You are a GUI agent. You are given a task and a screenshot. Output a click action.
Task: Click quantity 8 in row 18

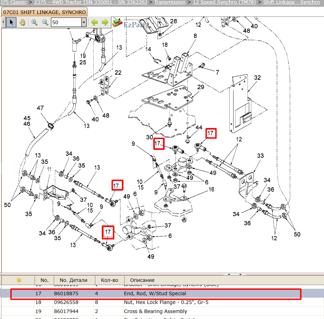[96, 303]
